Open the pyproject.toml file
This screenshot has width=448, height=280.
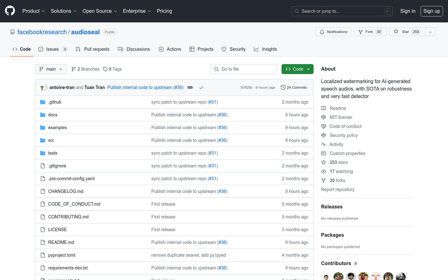tap(62, 255)
